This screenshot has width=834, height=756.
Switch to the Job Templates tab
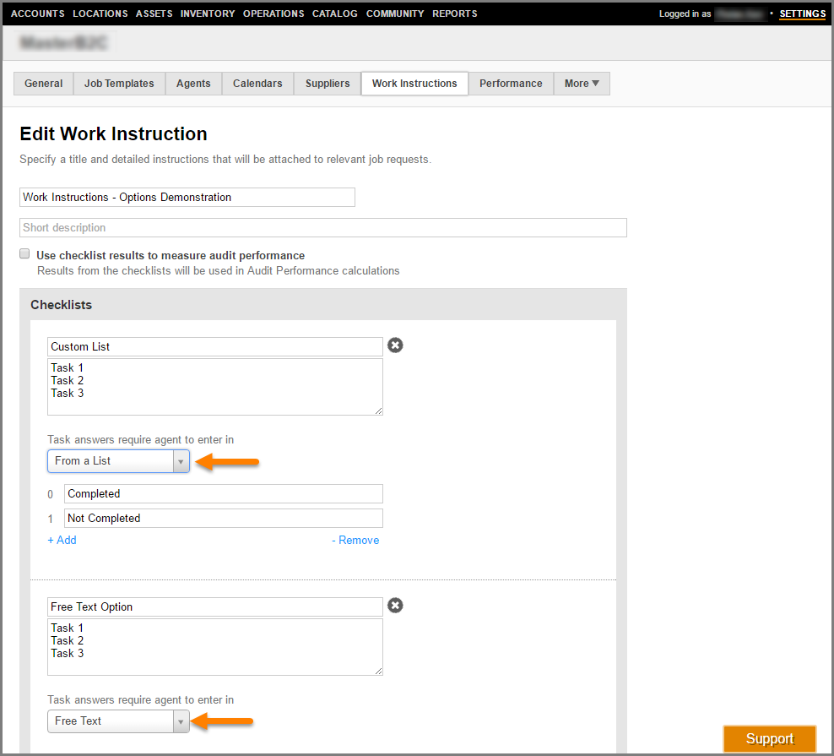119,84
